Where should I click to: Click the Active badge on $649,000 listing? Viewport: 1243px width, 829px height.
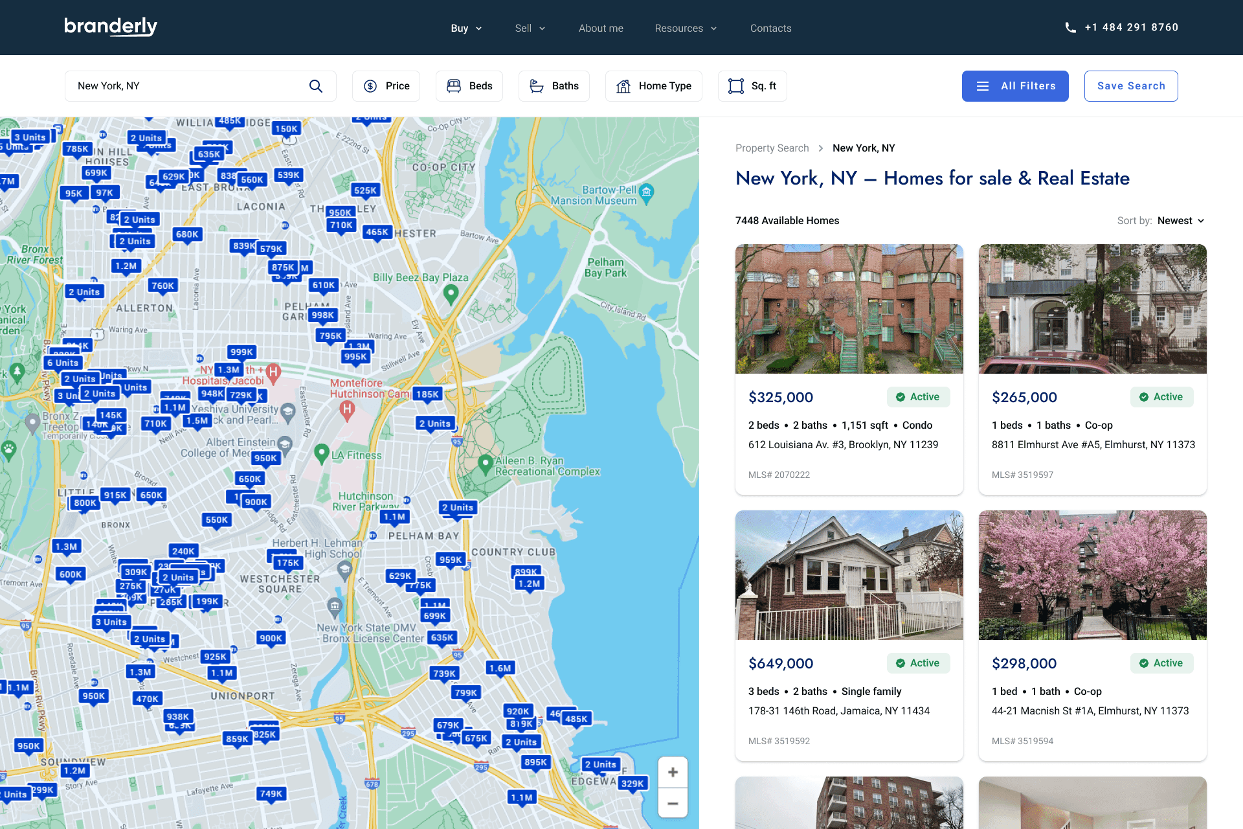[919, 663]
